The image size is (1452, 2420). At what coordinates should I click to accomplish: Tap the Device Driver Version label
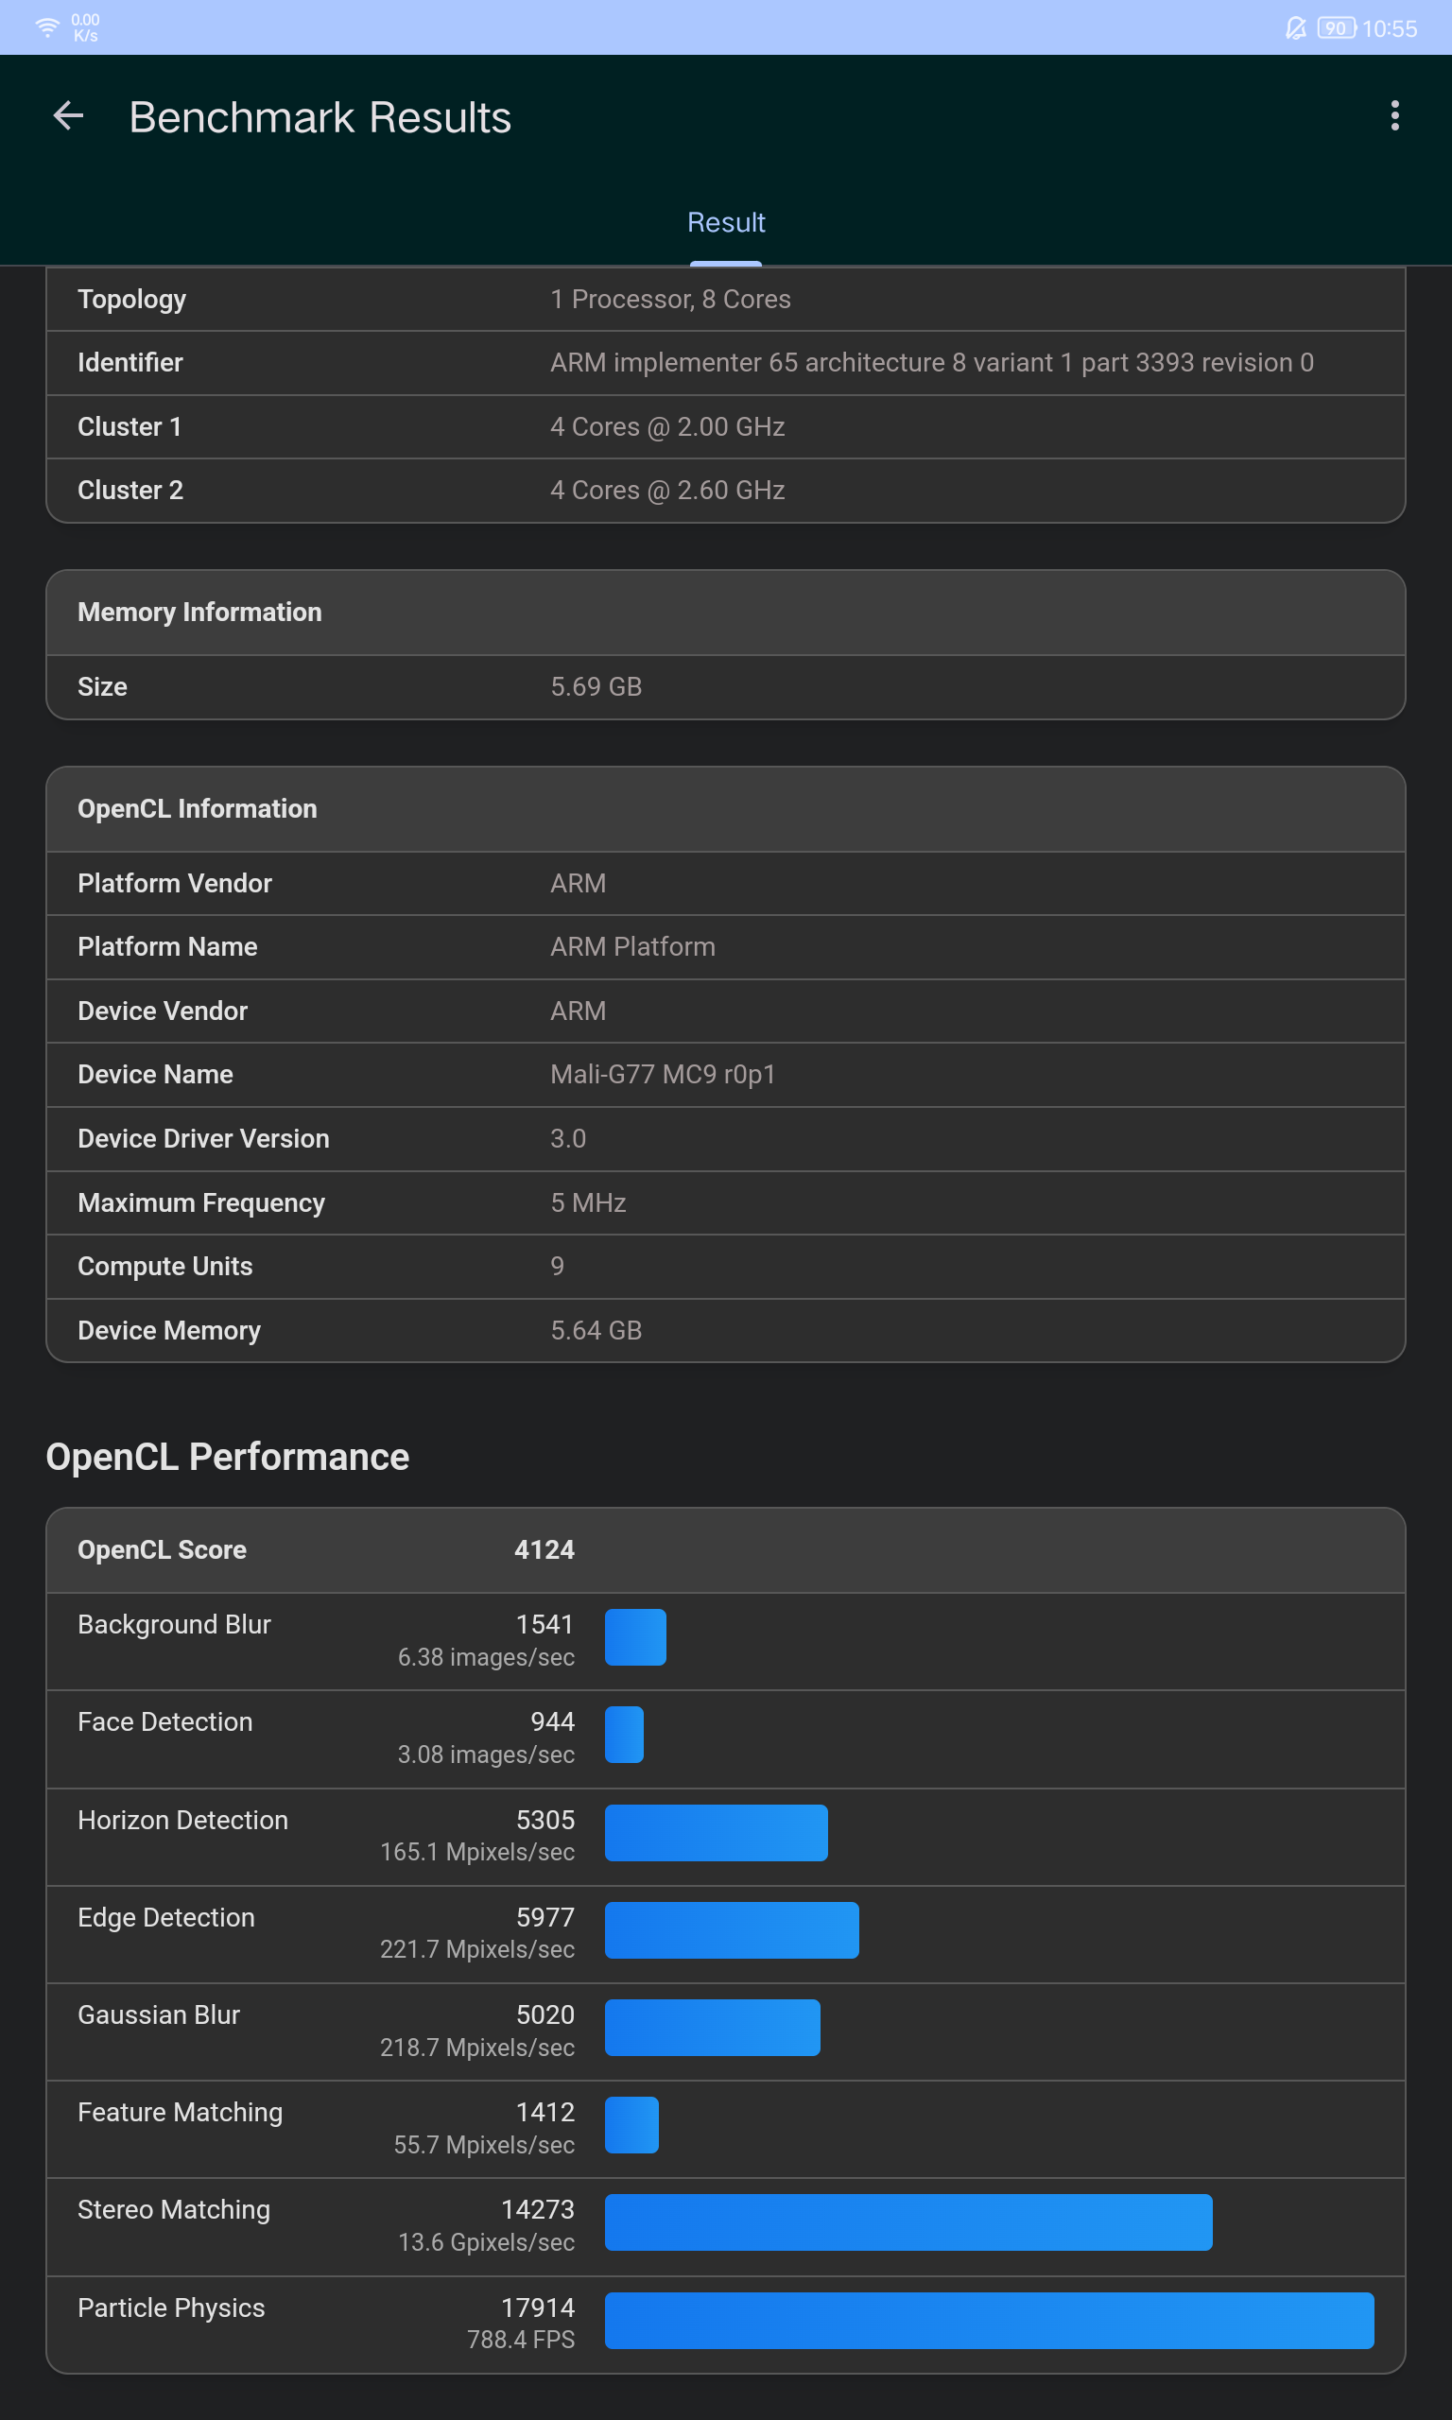coord(202,1138)
